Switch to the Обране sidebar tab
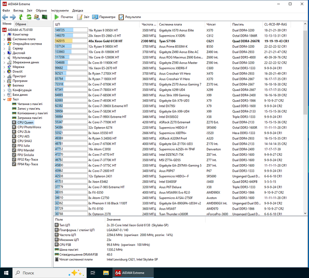Screen dimensions: 309x278 point(21,24)
